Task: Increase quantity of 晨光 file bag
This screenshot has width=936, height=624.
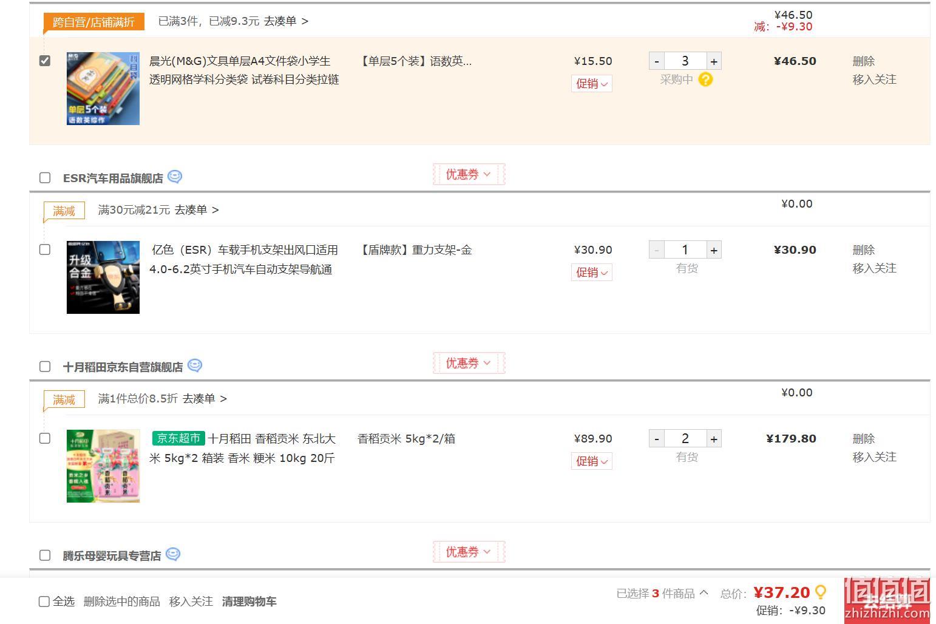Action: [714, 61]
